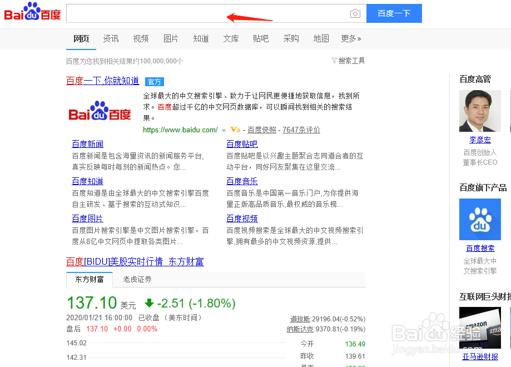This screenshot has height=367, width=511.
Task: Open the 百度知道 sublink
Action: 88,181
